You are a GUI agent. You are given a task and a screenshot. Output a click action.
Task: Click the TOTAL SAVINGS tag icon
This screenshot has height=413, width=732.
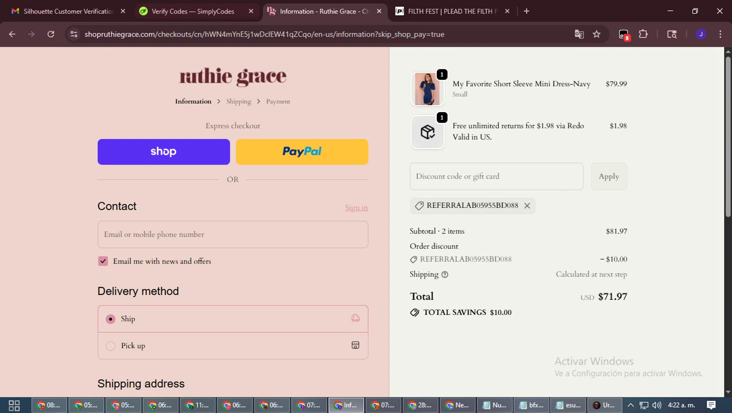[x=415, y=313]
